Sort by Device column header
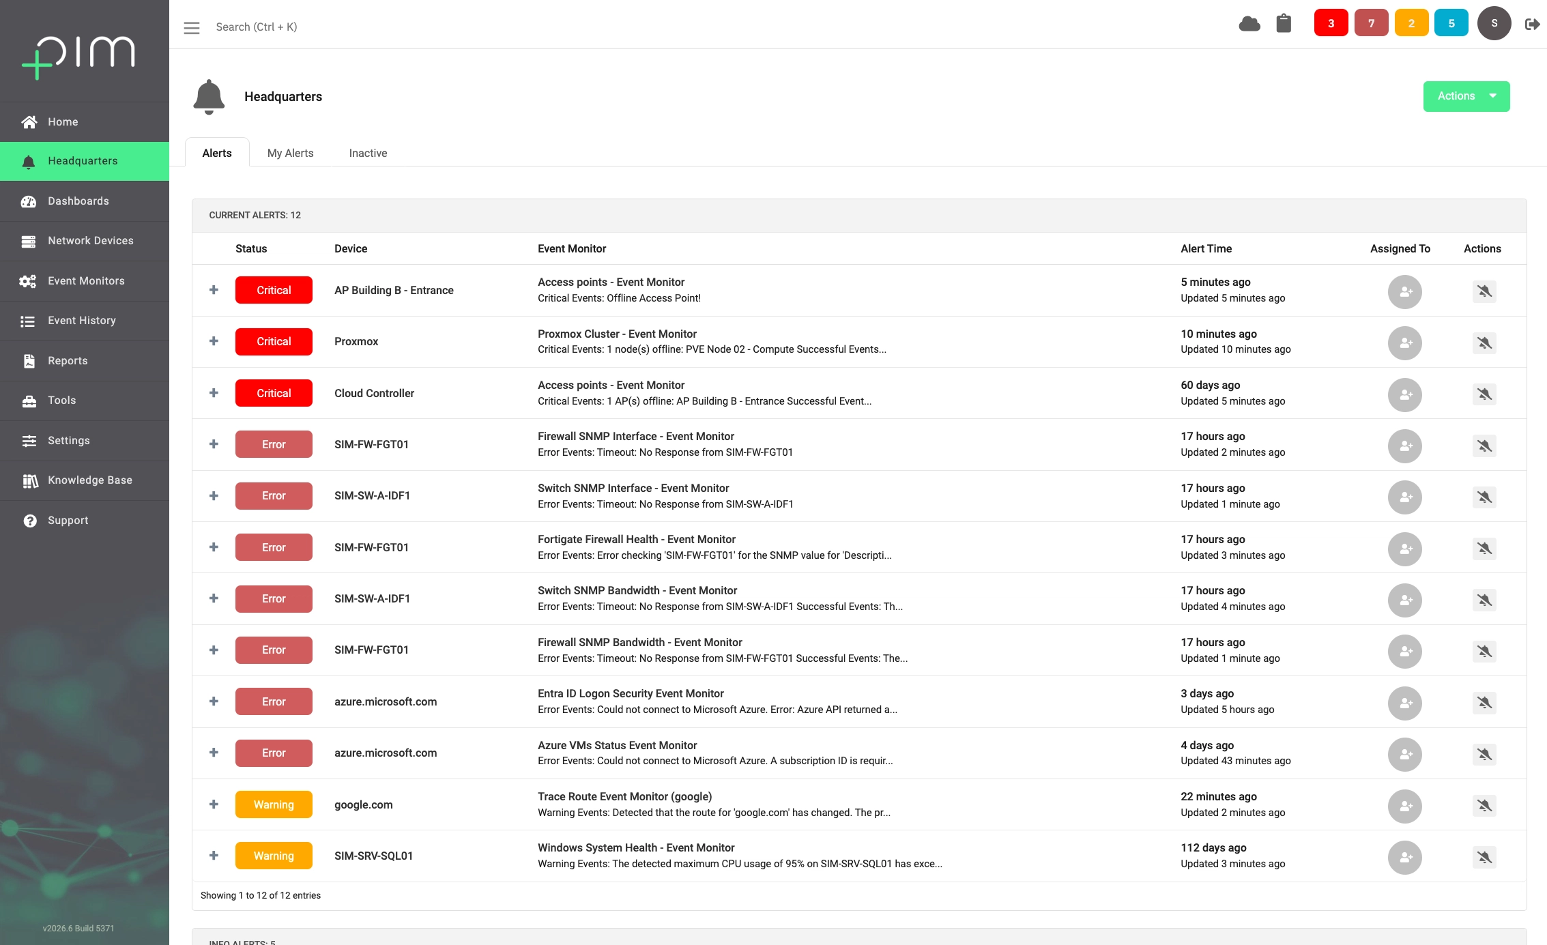 (x=351, y=248)
